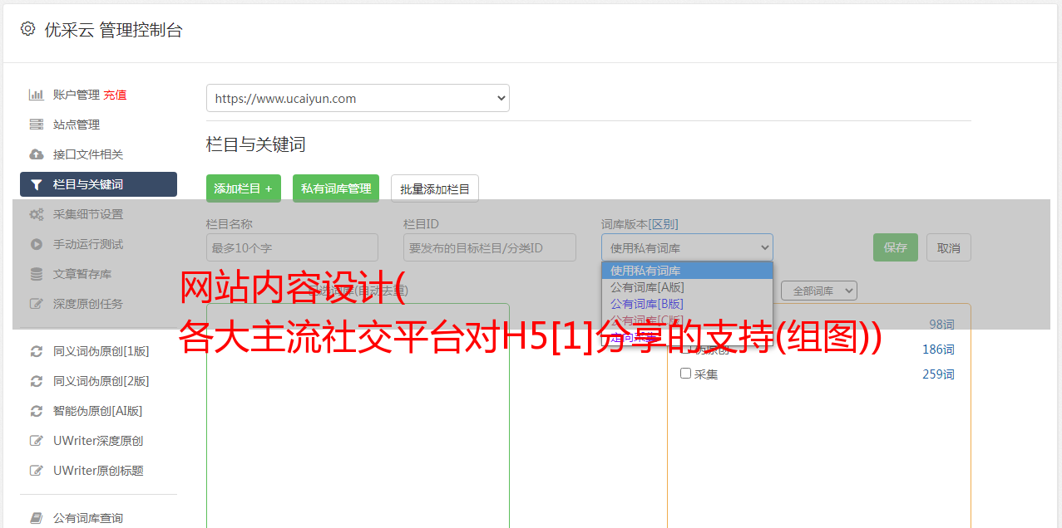The width and height of the screenshot is (1062, 528).
Task: Open UWriter原创标题 tool
Action: (98, 471)
